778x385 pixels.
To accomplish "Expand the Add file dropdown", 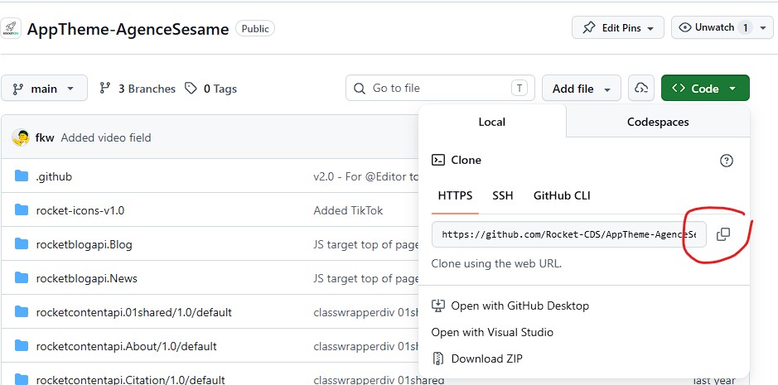I will pyautogui.click(x=581, y=89).
